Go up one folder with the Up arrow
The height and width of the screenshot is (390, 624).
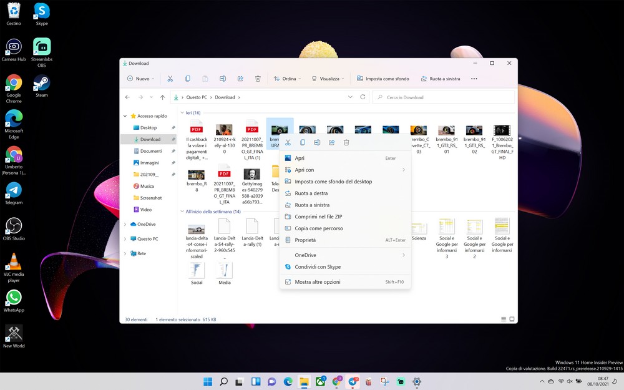click(162, 97)
